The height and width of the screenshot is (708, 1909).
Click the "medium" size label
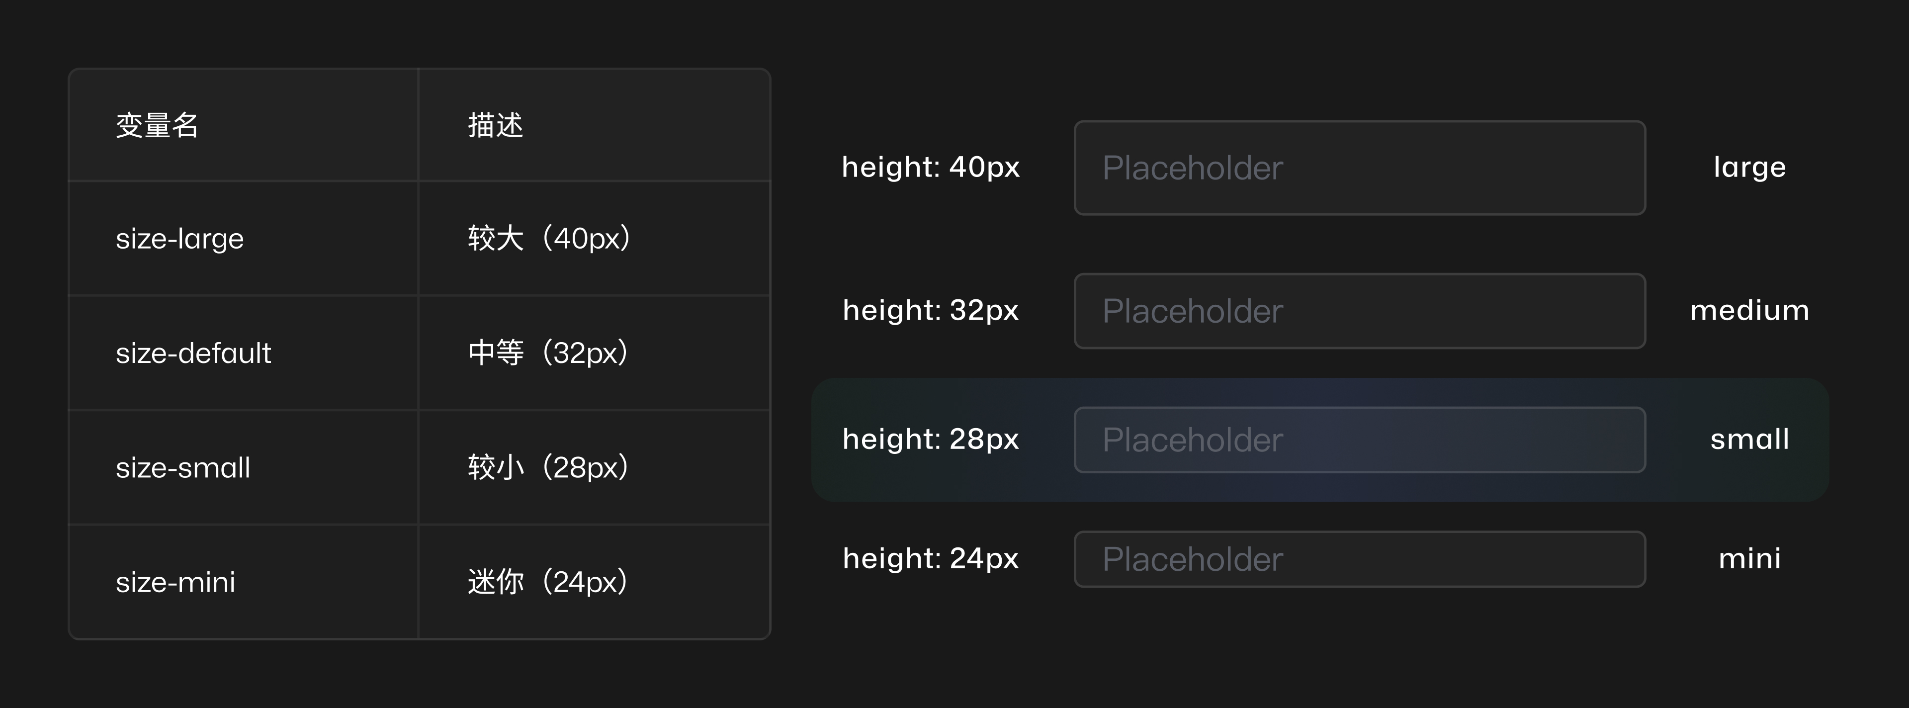coord(1750,311)
